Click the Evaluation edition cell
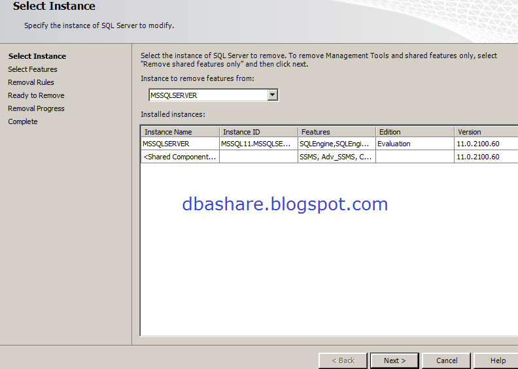518x369 pixels. coord(415,144)
